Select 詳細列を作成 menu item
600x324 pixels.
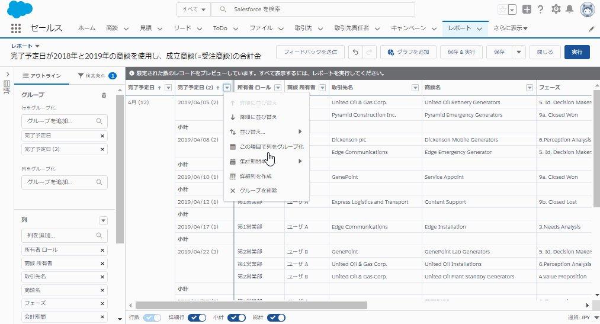coord(267,177)
